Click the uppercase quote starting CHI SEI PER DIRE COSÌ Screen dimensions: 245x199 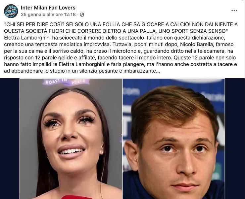point(121,28)
